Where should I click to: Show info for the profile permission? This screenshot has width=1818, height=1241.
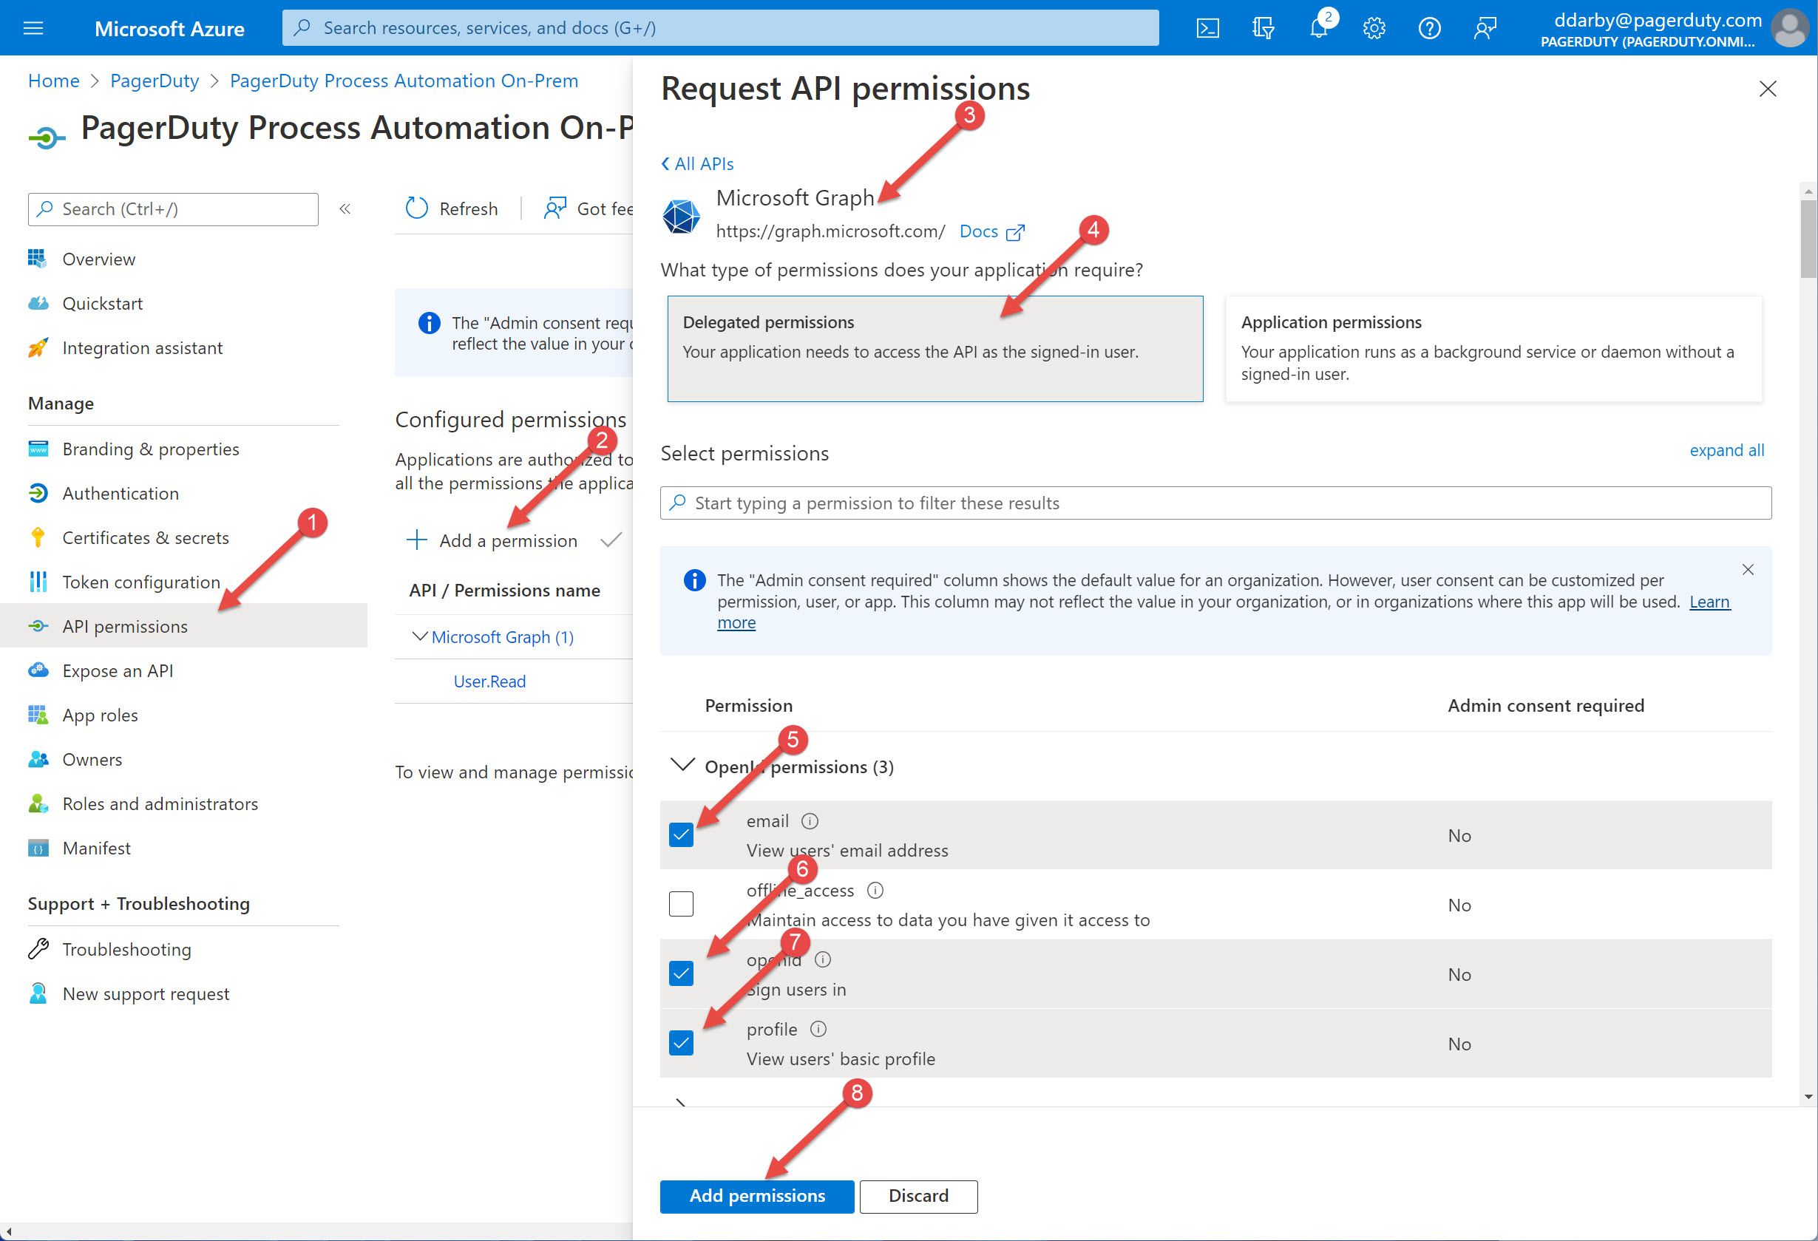tap(818, 1029)
